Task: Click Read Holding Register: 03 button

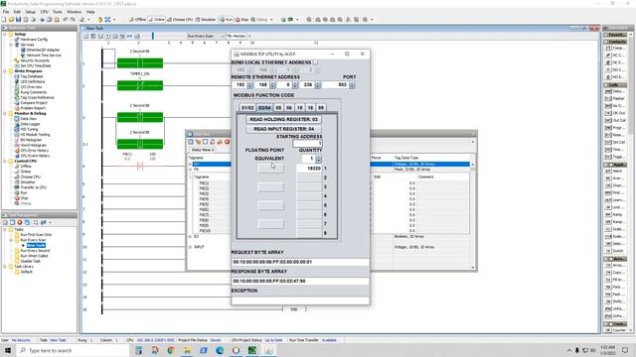Action: [283, 119]
